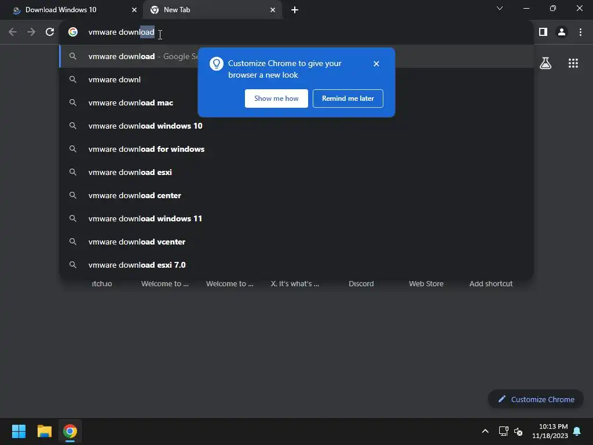Pick suggestion vmware download for windows
593x445 pixels.
(x=296, y=149)
